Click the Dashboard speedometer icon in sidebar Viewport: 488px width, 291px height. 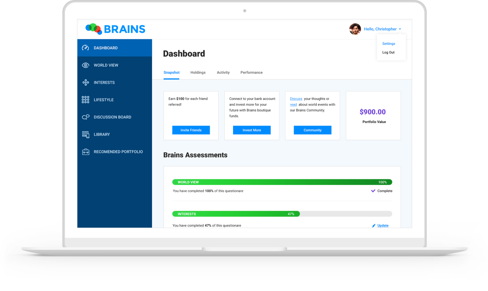point(85,48)
